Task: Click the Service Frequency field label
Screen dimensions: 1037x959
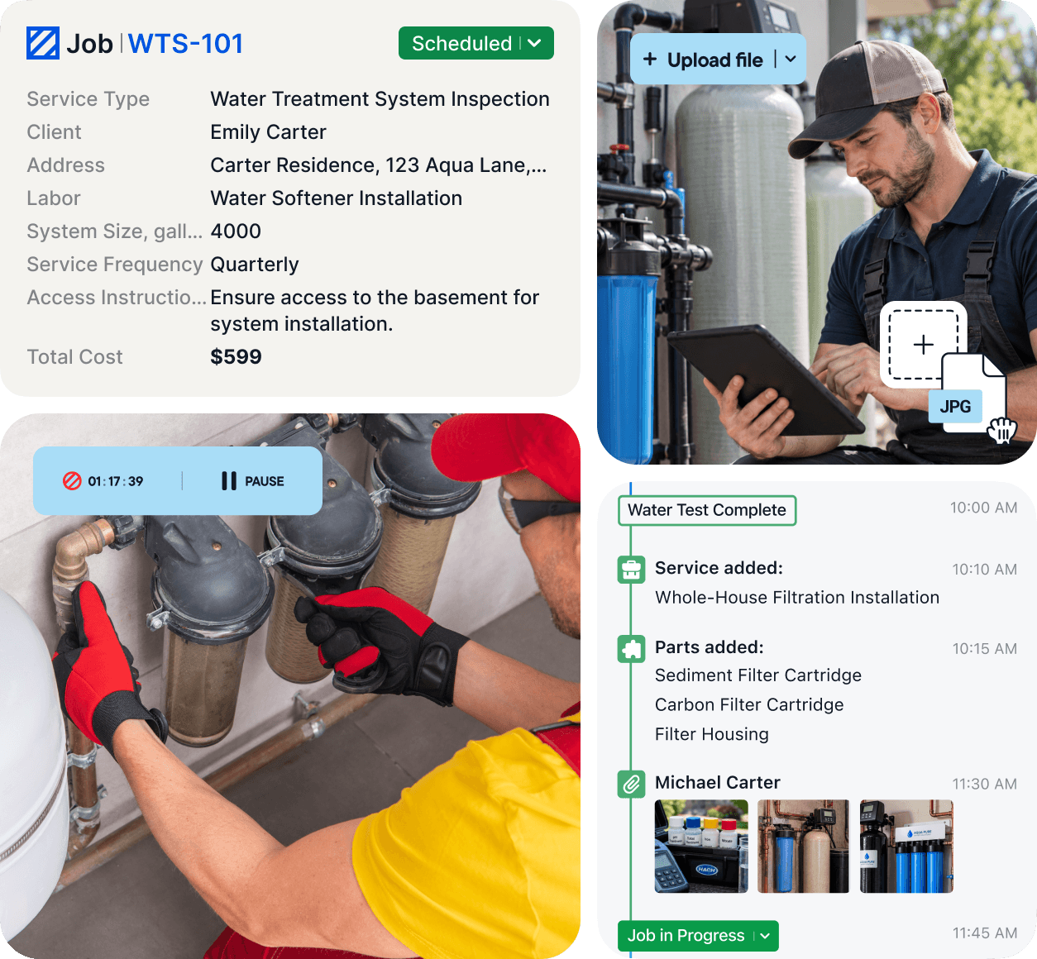Action: tap(115, 265)
